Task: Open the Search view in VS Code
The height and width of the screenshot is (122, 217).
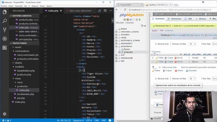Action: tap(4, 21)
